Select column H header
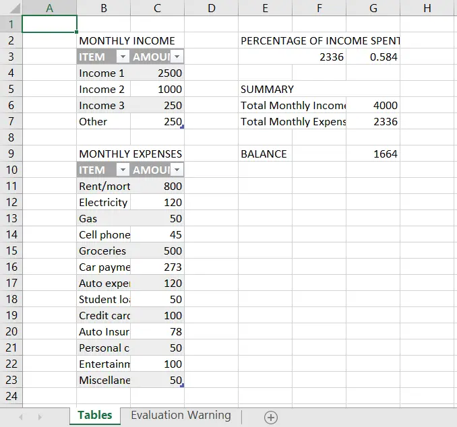 point(427,8)
